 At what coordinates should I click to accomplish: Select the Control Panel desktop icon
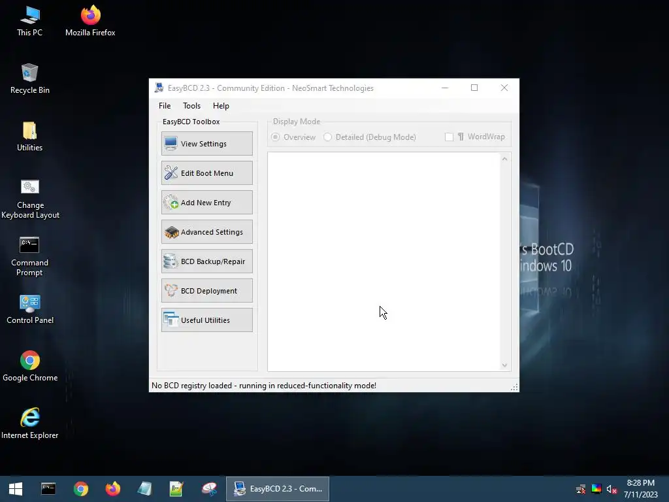pos(30,309)
